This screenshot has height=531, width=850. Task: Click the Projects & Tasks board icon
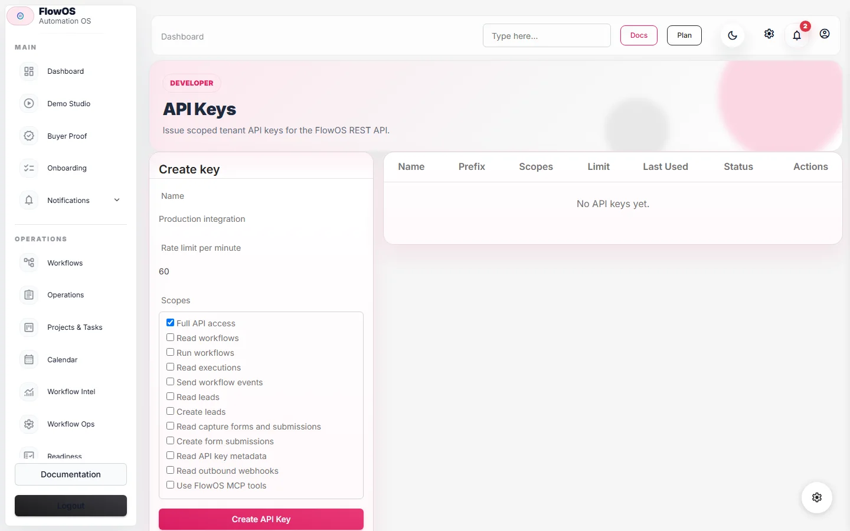click(29, 327)
